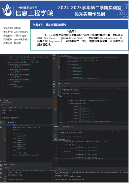
Task: Open the Structure tool icon under the top-right folder icon
Action: pyautogui.click(x=54, y=58)
